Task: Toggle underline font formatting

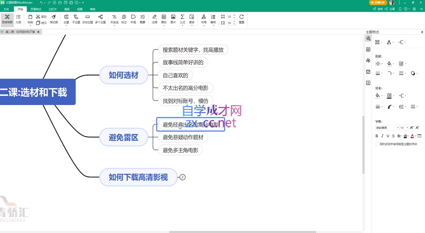Action: (x=388, y=136)
